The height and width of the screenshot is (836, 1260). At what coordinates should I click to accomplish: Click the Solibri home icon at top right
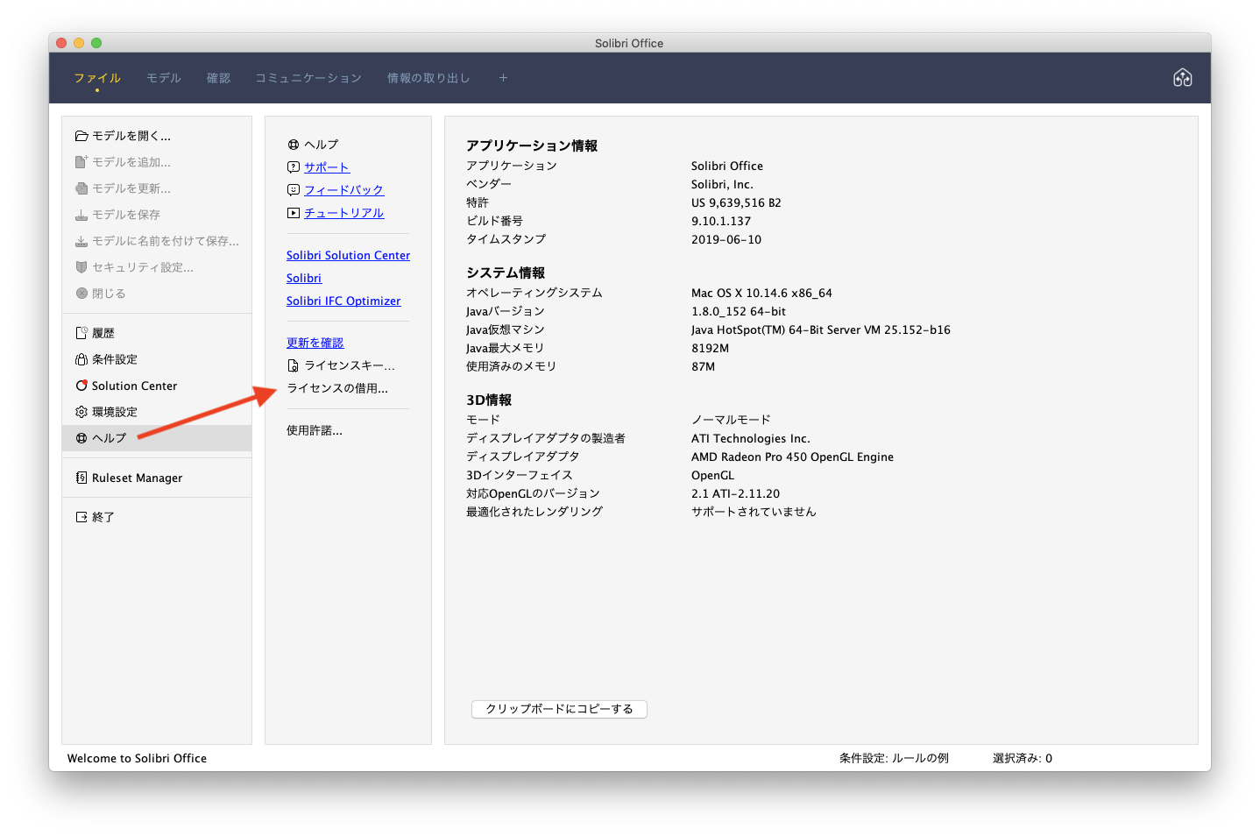click(x=1182, y=78)
